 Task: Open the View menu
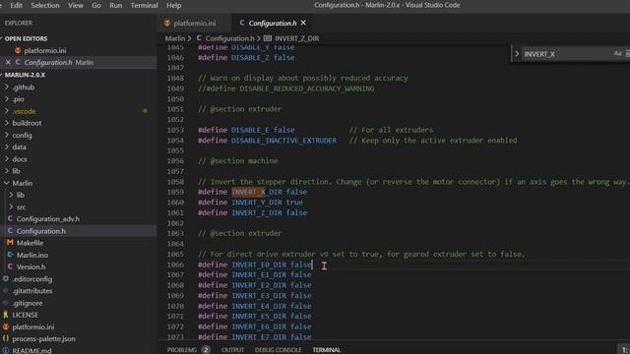(76, 5)
